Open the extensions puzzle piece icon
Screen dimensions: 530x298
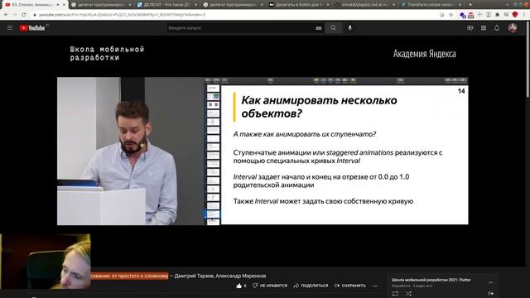pos(497,15)
